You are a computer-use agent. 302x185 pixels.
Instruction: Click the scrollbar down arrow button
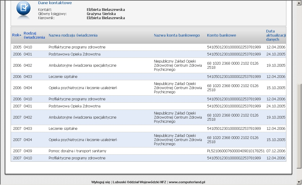pos(299,182)
